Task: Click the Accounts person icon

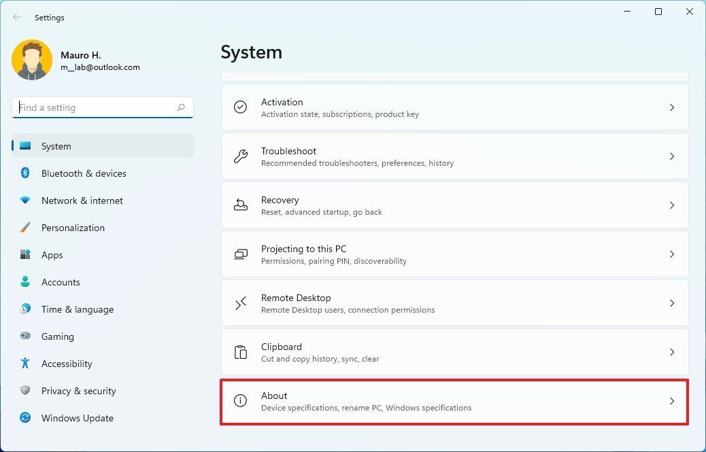Action: click(25, 281)
